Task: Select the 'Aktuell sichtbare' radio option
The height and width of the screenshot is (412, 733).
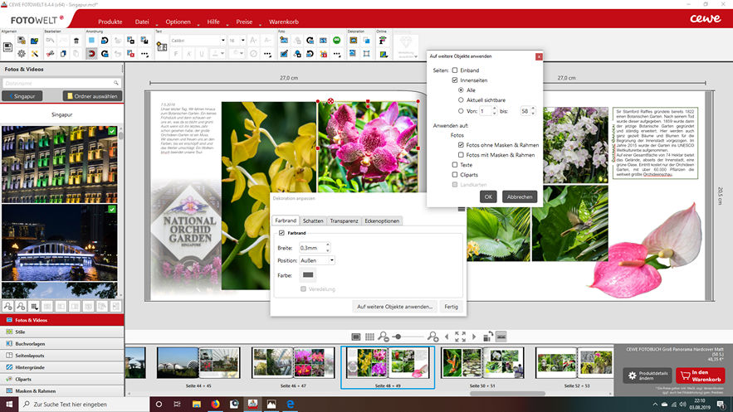Action: (x=461, y=99)
